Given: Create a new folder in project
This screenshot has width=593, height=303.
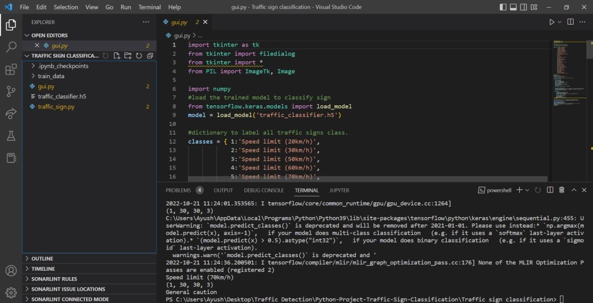Looking at the screenshot, I should [128, 56].
